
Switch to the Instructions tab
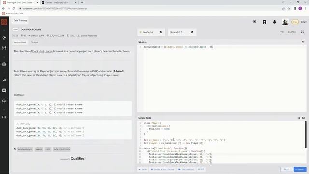pyautogui.click(x=20, y=42)
